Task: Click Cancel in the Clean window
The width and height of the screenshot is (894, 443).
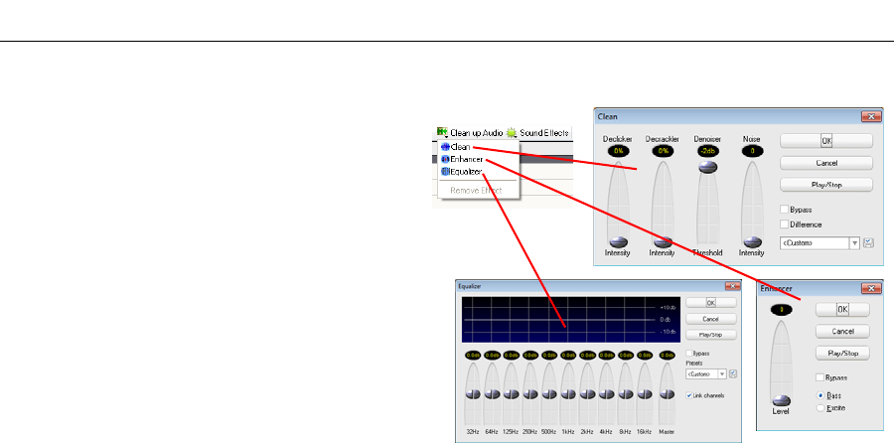Action: pos(826,163)
